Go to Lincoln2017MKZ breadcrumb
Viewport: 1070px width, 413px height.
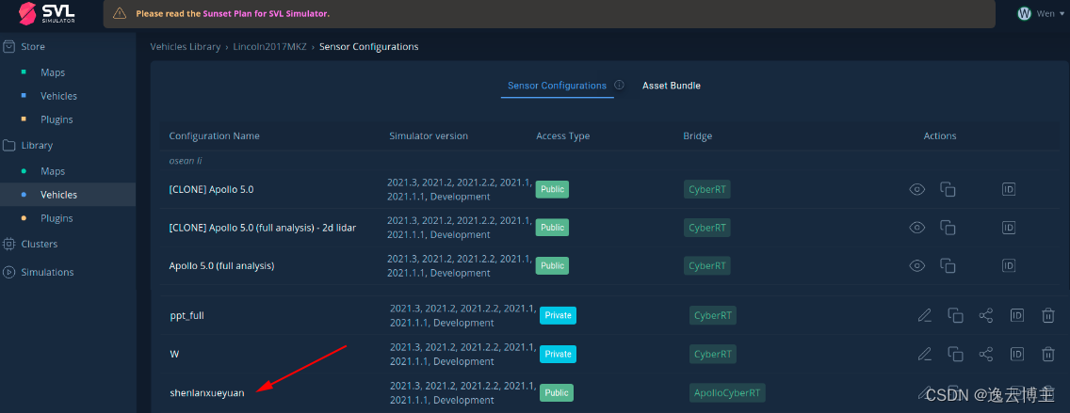[269, 47]
